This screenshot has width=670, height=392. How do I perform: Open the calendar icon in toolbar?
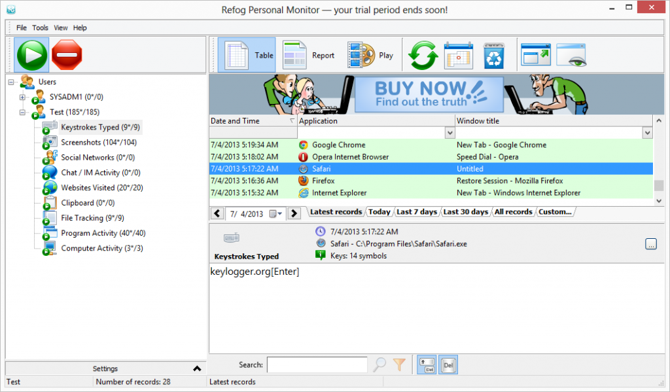(458, 56)
